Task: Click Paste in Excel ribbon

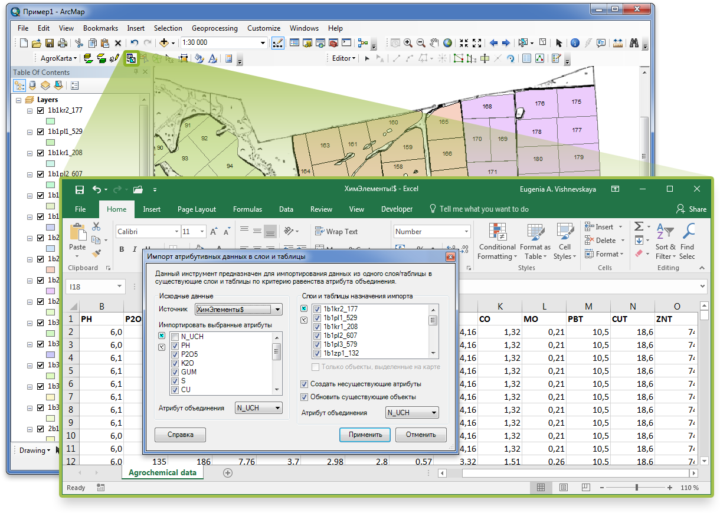Action: pyautogui.click(x=77, y=238)
